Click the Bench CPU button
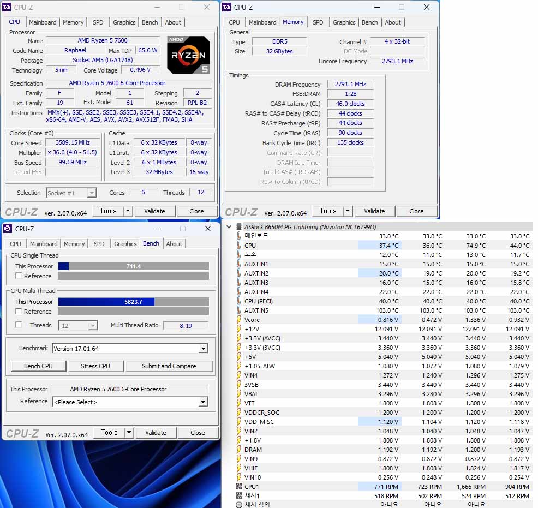Image resolution: width=538 pixels, height=508 pixels. [x=38, y=366]
